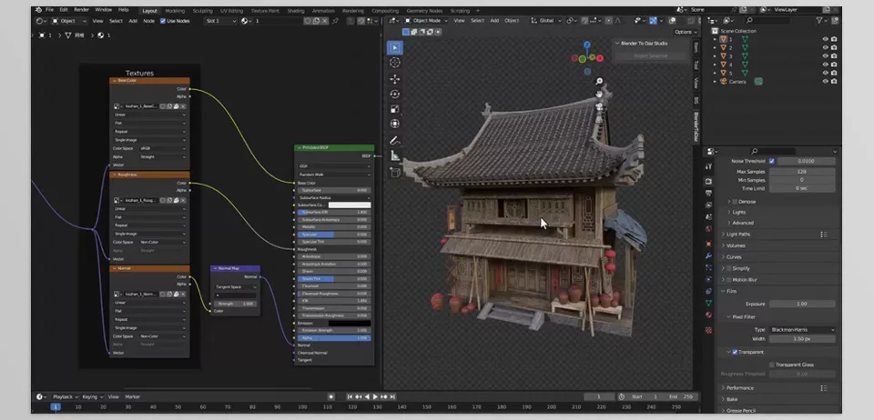
Task: Select the Annotate pencil tool
Action: (394, 141)
